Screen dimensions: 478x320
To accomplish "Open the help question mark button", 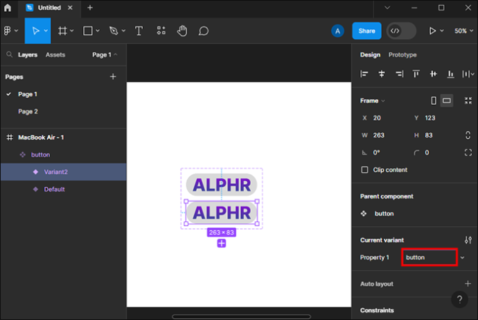I will click(459, 300).
